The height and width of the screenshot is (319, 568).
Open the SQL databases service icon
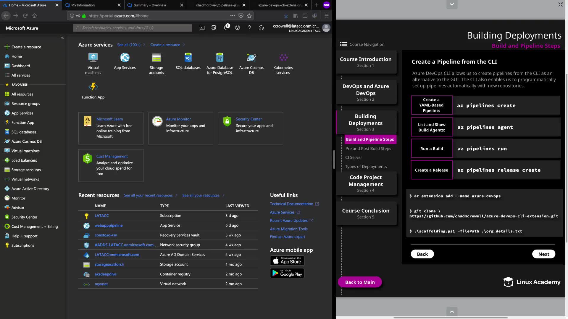pyautogui.click(x=188, y=58)
